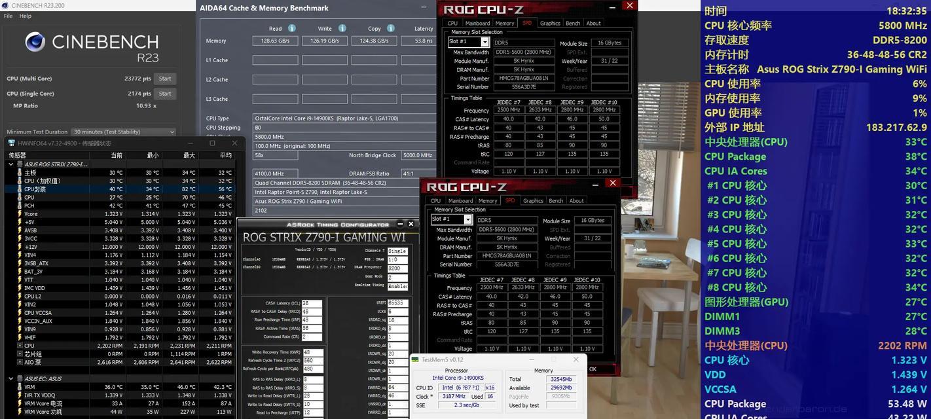Click the lightning icon of Vcore row

pos(20,214)
